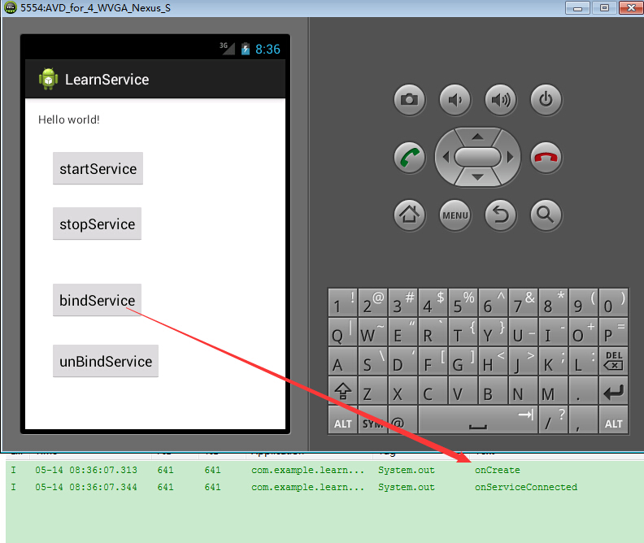Click the SYM key
The image size is (644, 543).
pyautogui.click(x=373, y=420)
